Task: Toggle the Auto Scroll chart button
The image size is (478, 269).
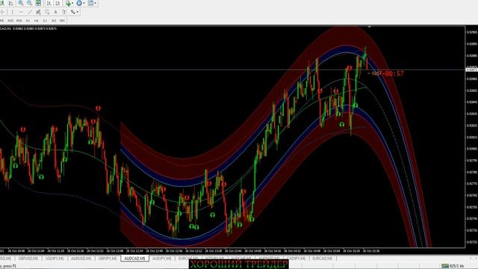Action: pos(49,3)
